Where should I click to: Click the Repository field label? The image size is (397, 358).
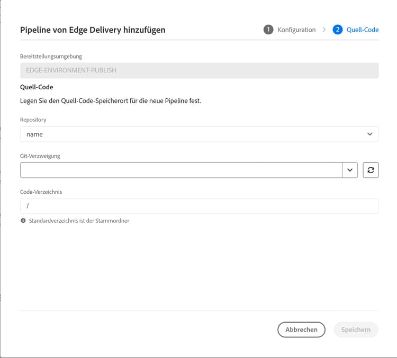[x=33, y=120]
